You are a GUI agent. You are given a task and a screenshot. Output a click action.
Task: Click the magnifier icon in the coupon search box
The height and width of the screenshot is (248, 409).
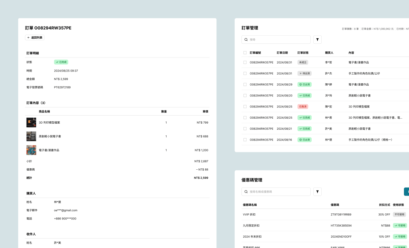245,192
